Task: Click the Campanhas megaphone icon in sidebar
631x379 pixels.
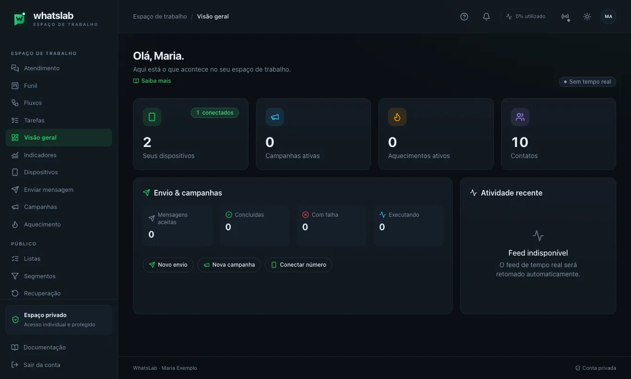Action: click(x=15, y=207)
